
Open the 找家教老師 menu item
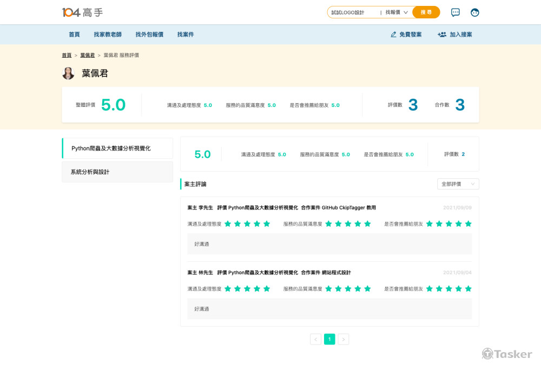pos(108,35)
